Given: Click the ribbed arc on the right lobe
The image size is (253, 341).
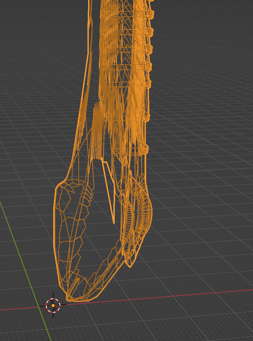Looking at the screenshot, I should 142,211.
